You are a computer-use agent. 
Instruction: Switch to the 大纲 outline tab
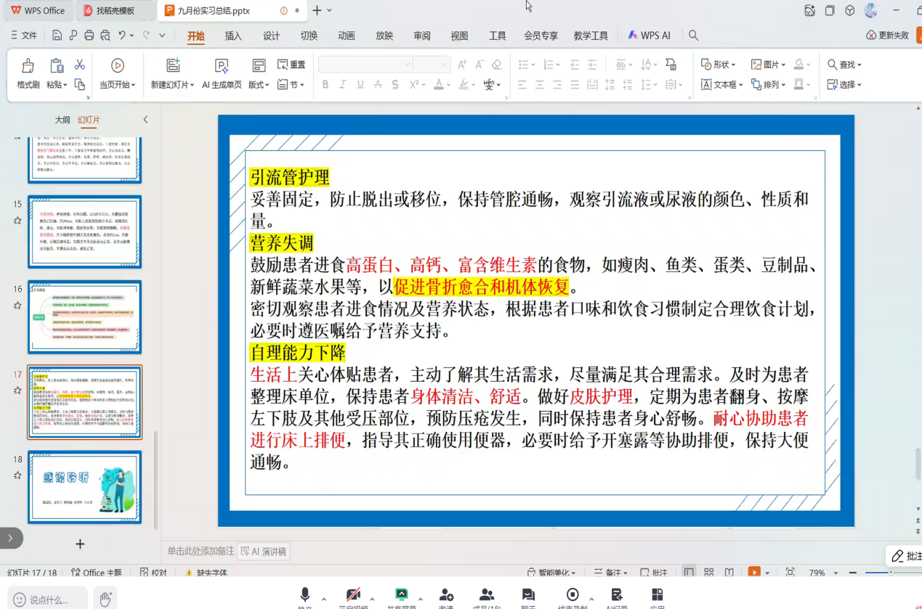62,120
